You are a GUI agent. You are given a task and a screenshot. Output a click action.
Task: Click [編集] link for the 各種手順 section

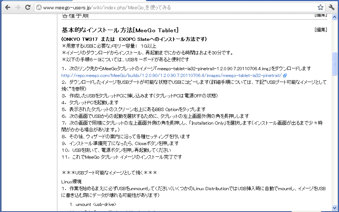coord(321,15)
